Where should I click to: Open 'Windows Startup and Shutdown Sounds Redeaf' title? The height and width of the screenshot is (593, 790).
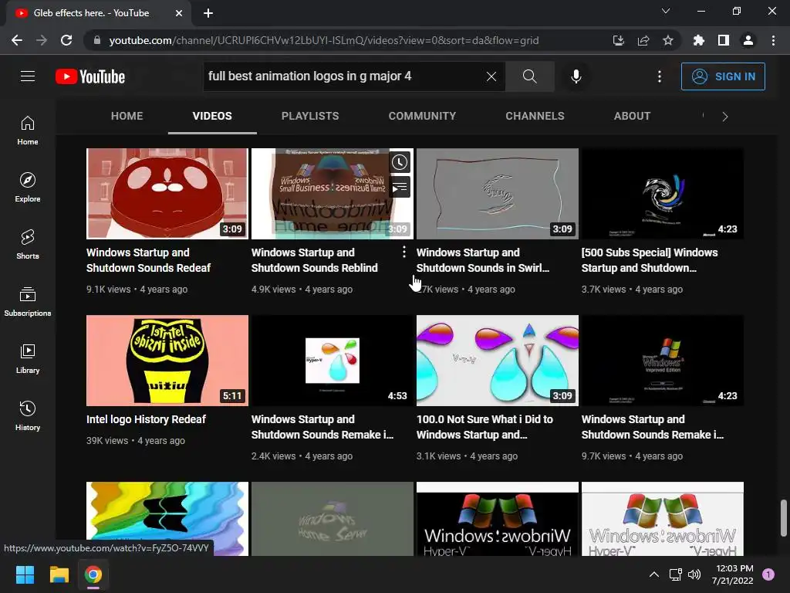[x=148, y=260]
